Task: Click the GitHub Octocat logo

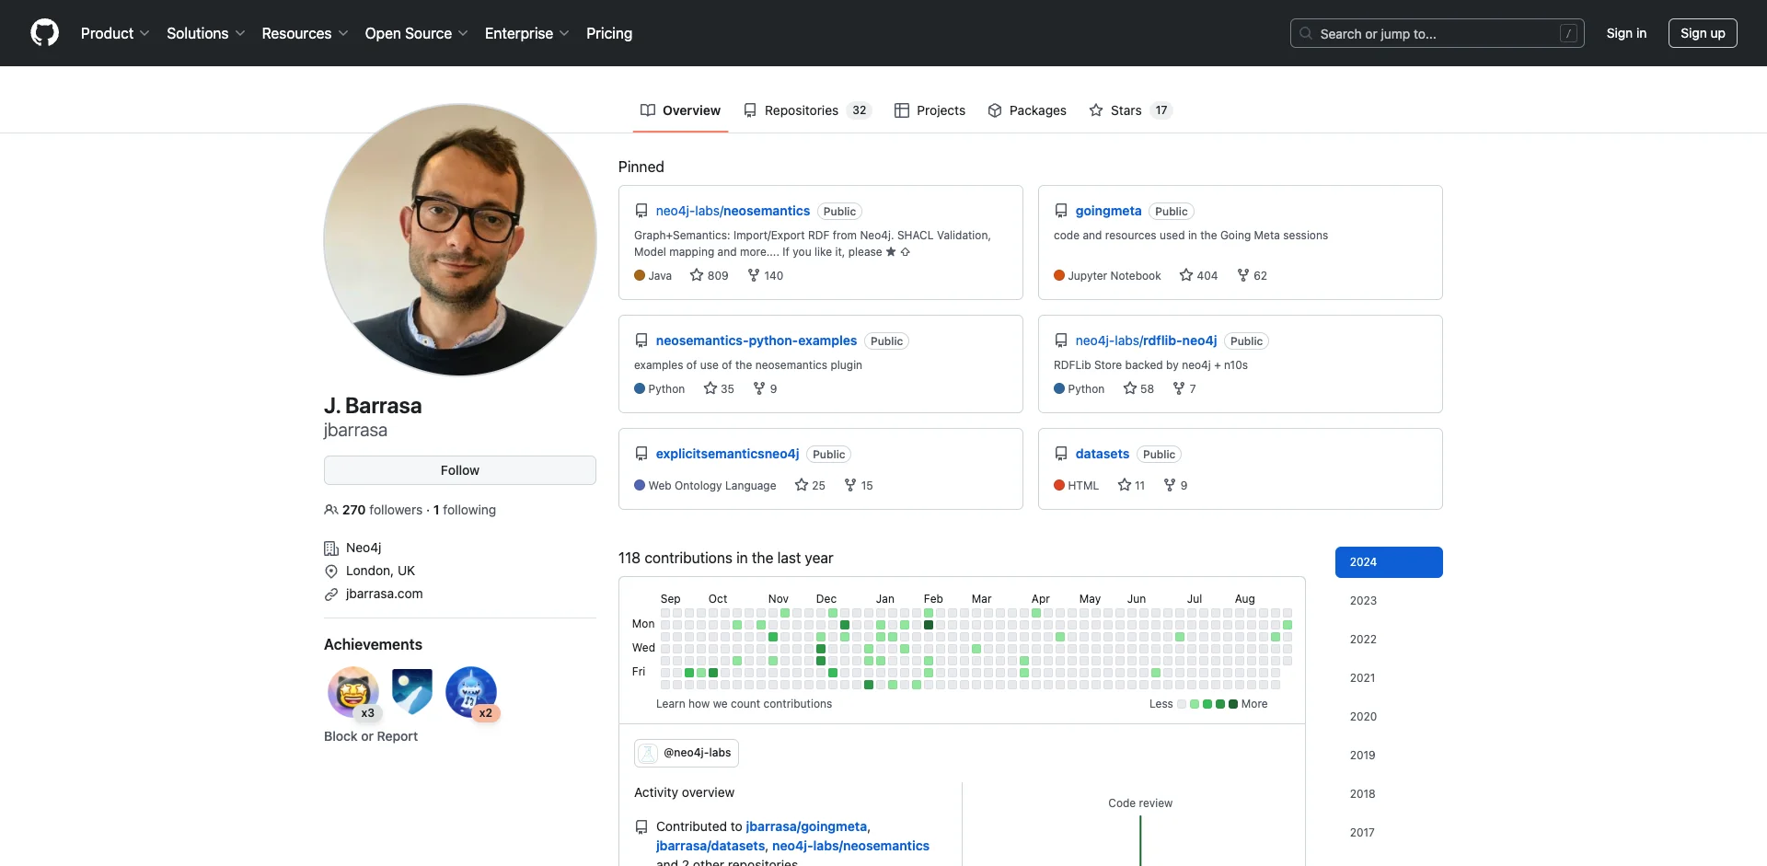Action: 44,33
